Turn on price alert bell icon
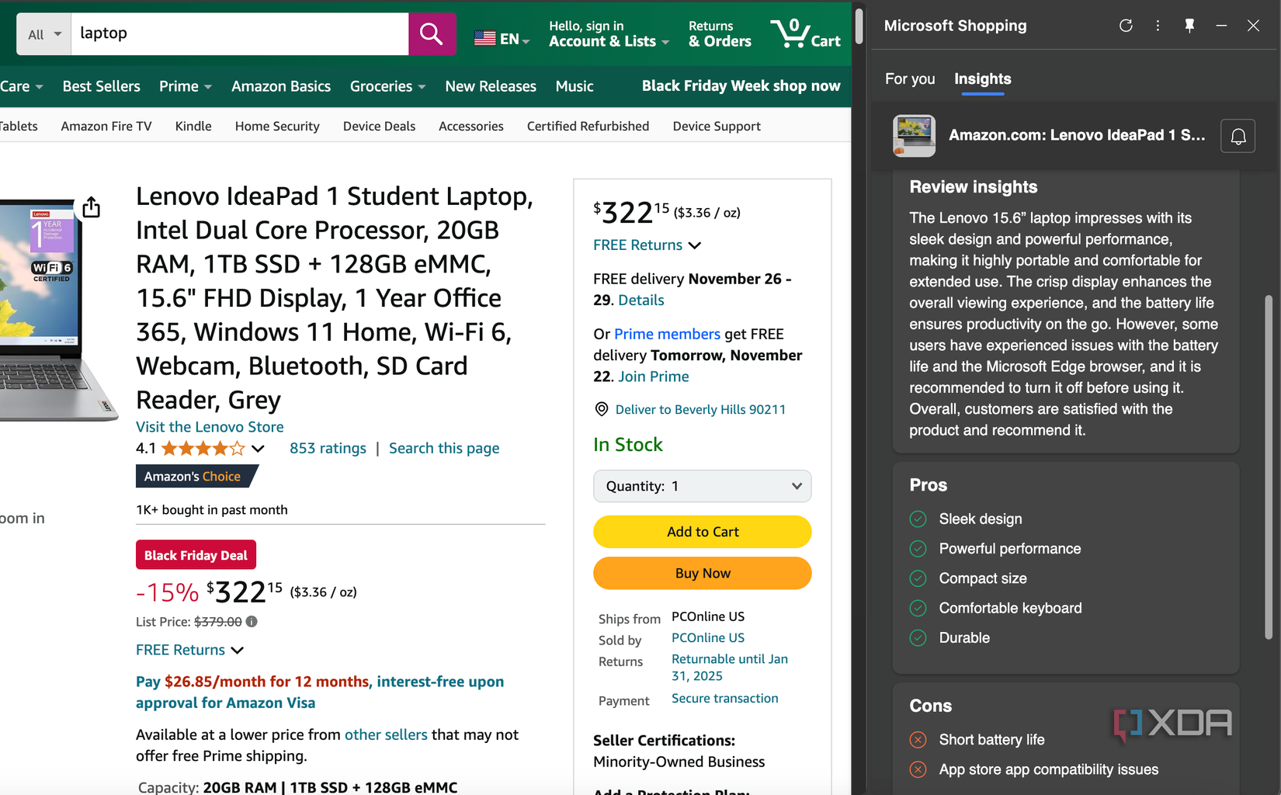This screenshot has height=795, width=1281. (1238, 136)
